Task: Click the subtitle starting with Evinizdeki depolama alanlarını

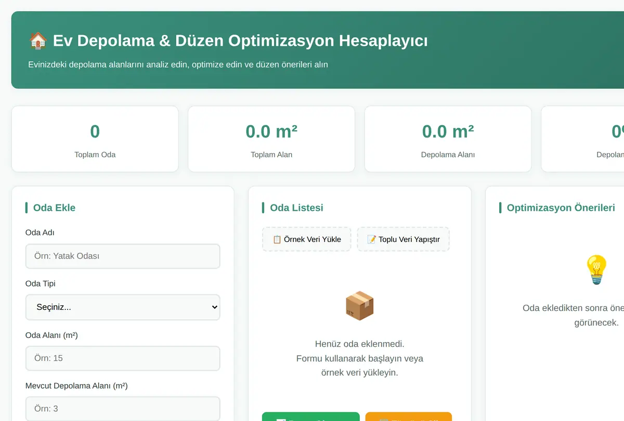Action: click(178, 65)
